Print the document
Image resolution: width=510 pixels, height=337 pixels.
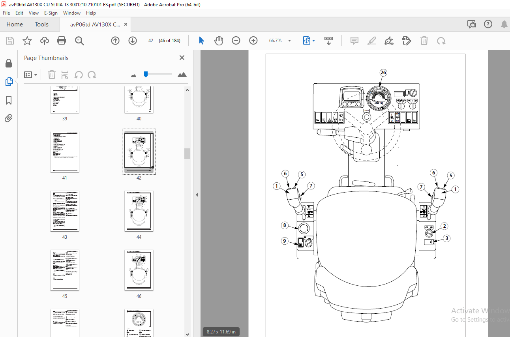pos(62,41)
